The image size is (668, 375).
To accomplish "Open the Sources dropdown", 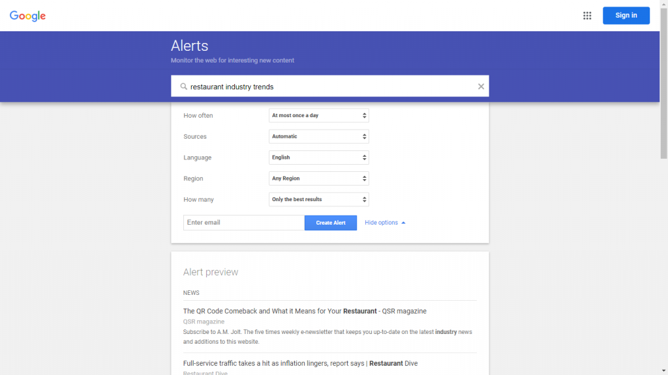I will 318,137.
